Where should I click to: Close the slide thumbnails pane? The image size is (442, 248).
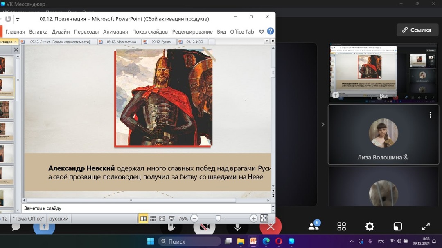16,50
